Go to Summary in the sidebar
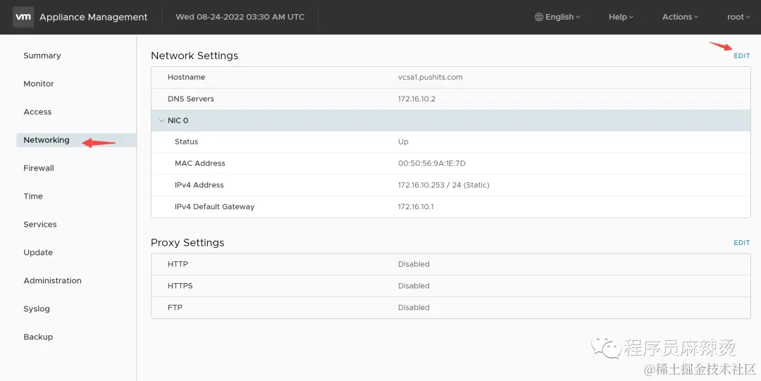This screenshot has width=761, height=381. (42, 56)
